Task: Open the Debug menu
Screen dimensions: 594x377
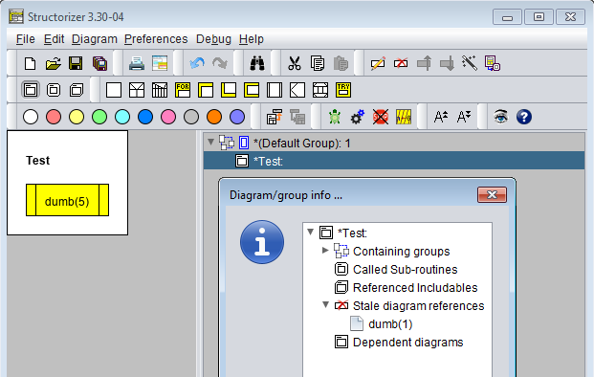Action: (213, 39)
